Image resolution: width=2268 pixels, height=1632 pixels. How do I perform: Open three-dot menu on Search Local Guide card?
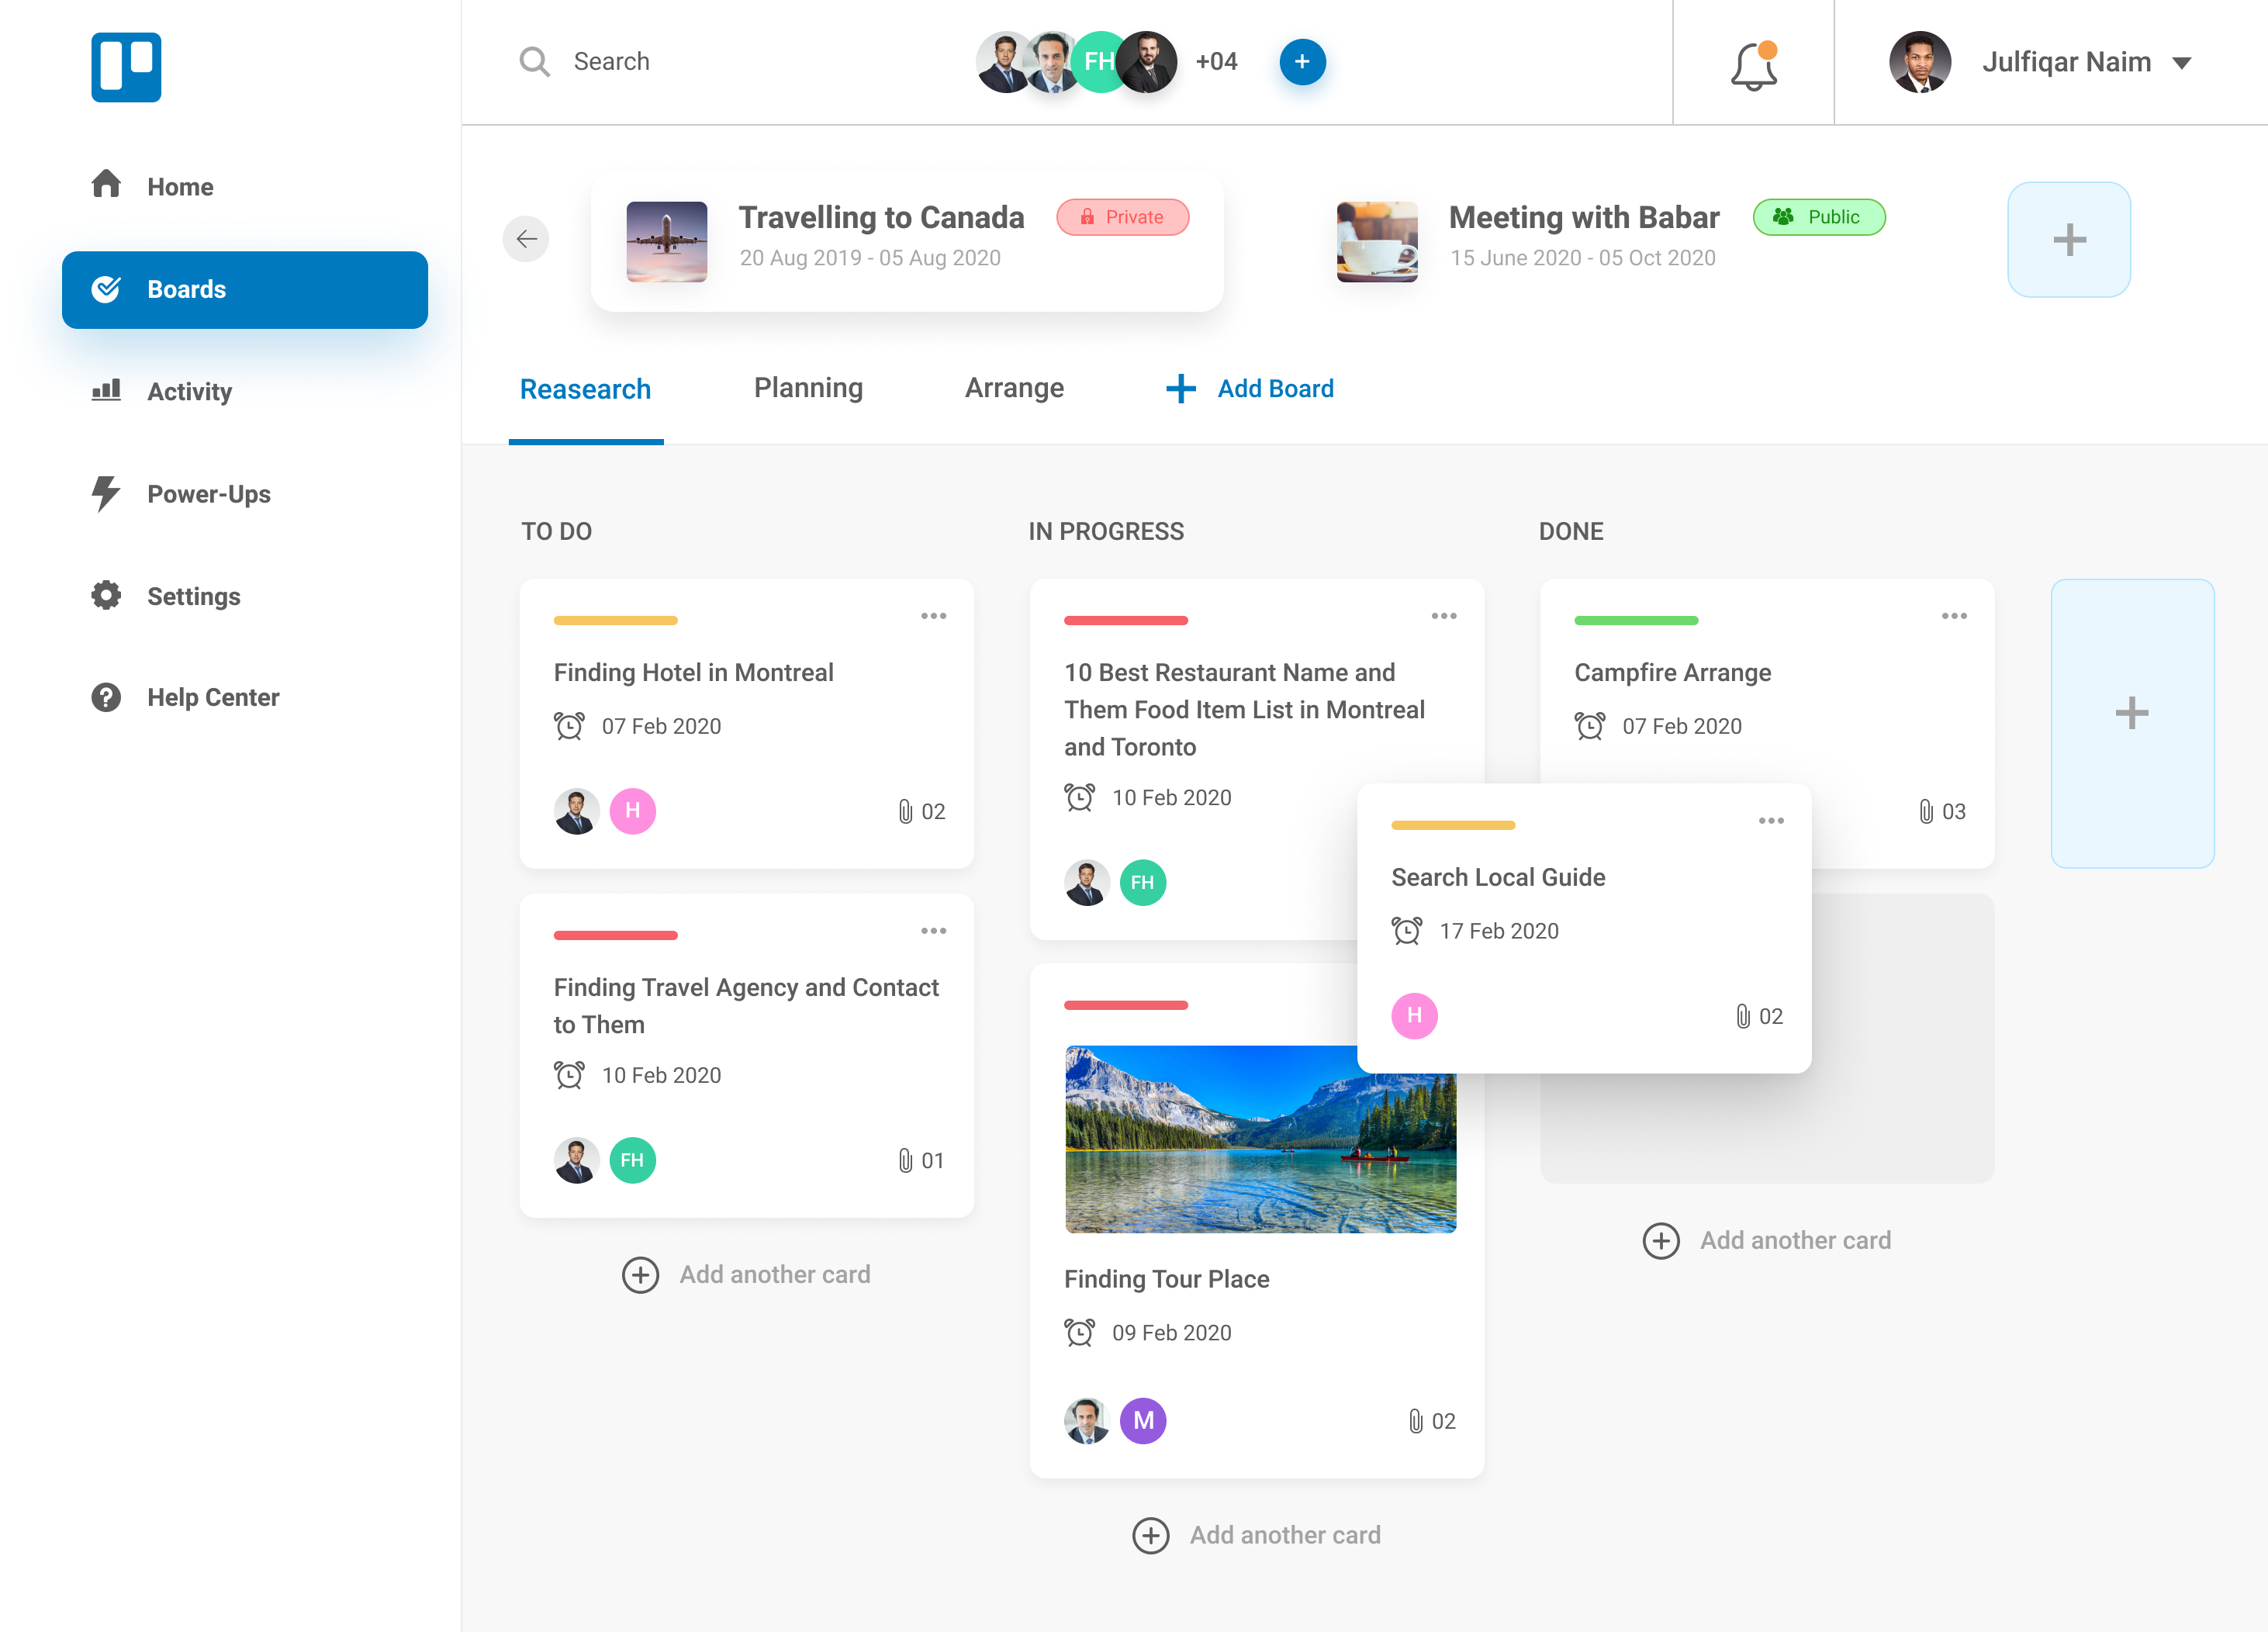coord(1771,821)
